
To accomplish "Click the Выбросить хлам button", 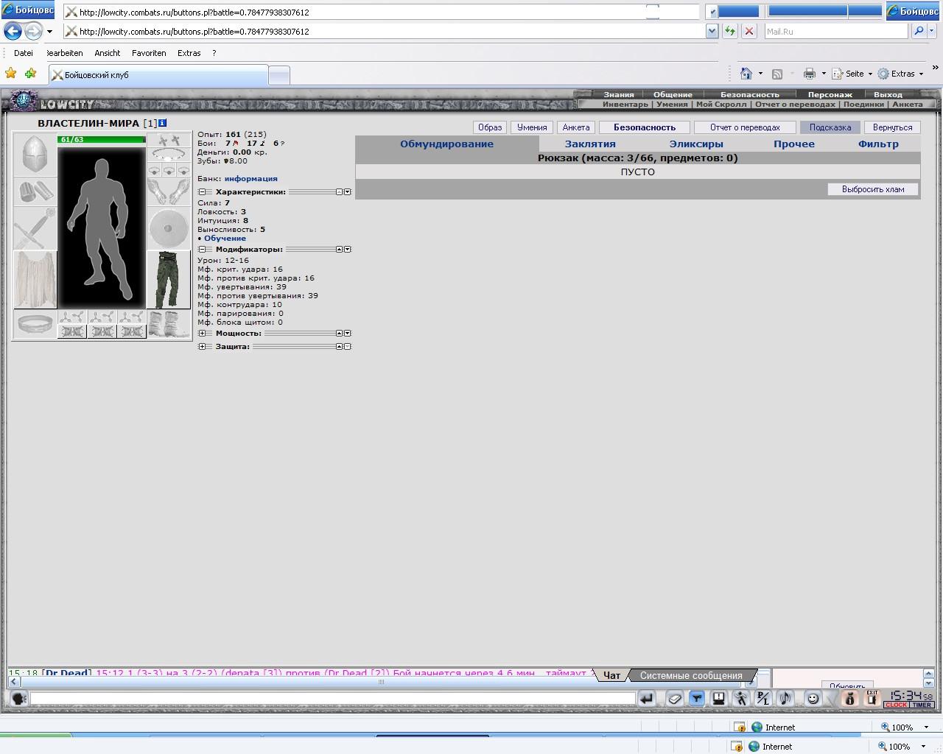I will [x=873, y=189].
